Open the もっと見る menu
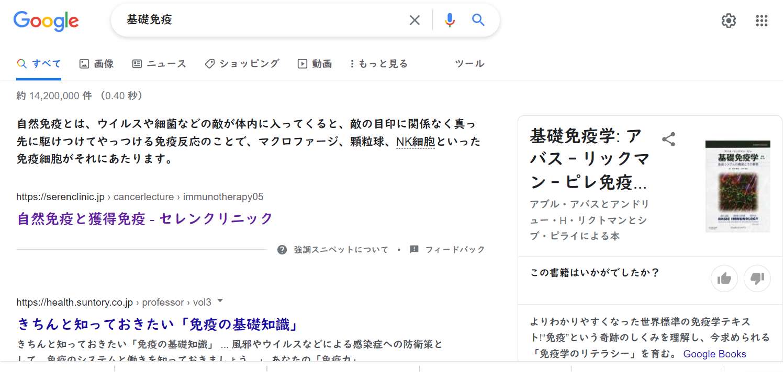The width and height of the screenshot is (784, 372). pos(379,64)
